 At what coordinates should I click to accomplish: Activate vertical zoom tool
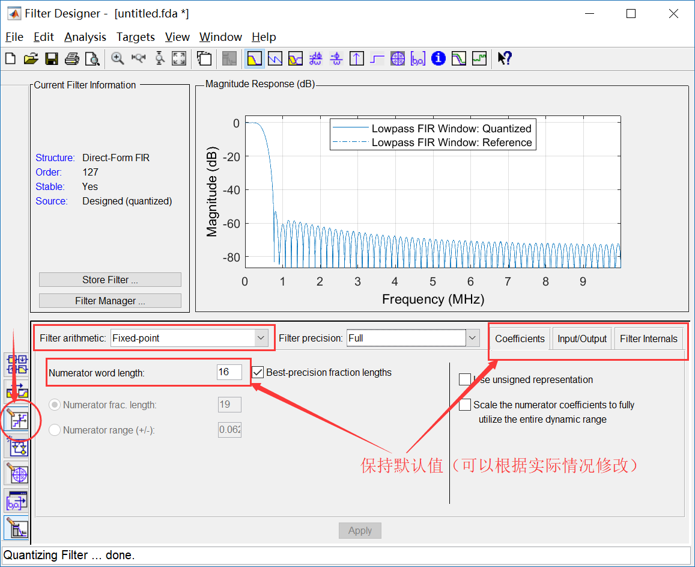[160, 58]
